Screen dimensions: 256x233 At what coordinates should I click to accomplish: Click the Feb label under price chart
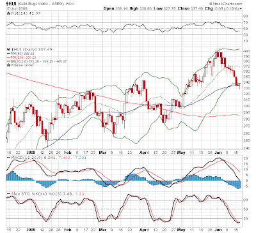pos(68,153)
